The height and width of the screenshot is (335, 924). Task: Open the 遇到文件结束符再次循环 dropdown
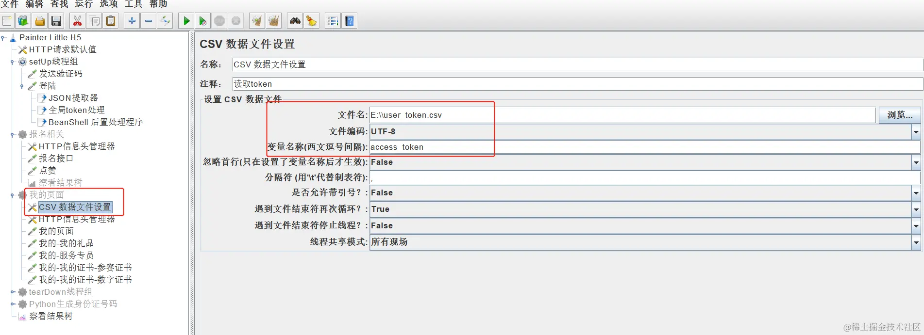click(x=916, y=209)
